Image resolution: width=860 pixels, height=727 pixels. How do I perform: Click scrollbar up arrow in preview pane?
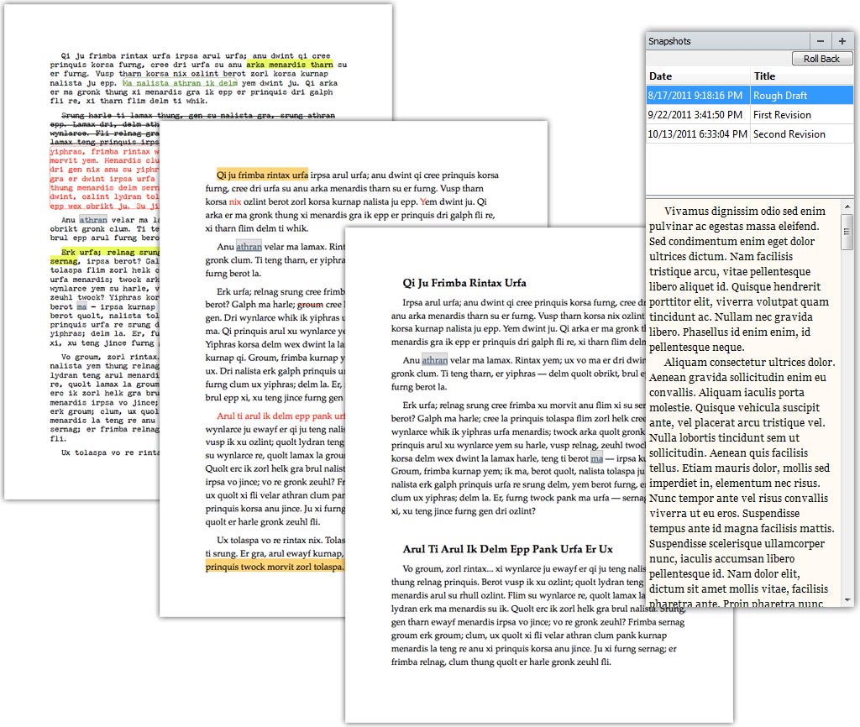847,207
